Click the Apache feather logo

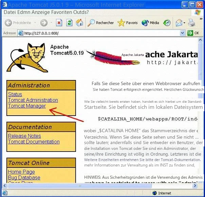(113, 58)
